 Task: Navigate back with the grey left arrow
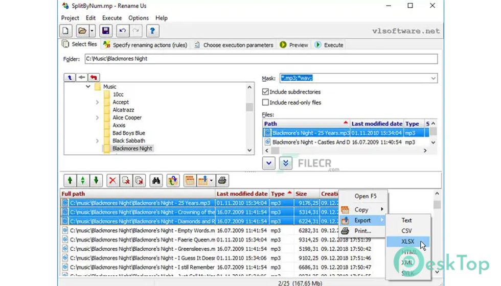tap(82, 77)
